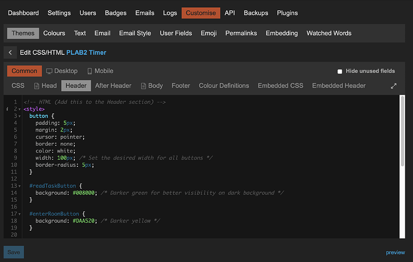Open the Badges admin tab
This screenshot has height=262, width=413.
point(116,13)
